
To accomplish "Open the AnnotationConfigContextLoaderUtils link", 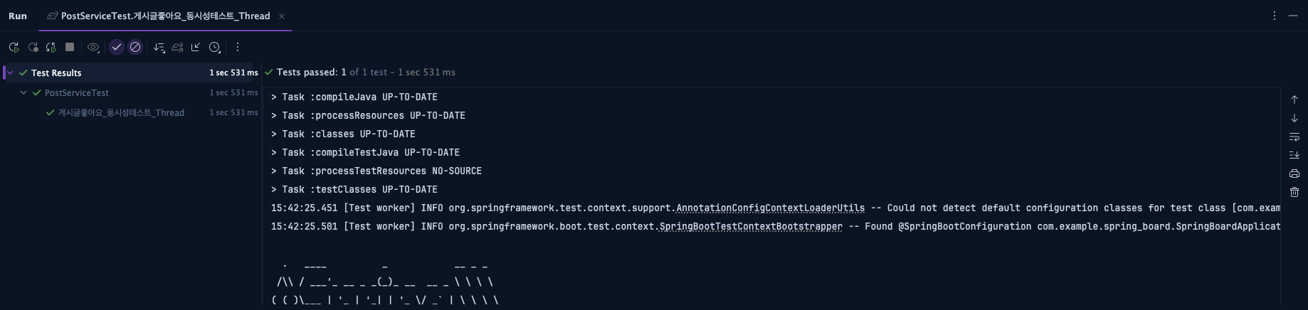I will click(x=770, y=208).
